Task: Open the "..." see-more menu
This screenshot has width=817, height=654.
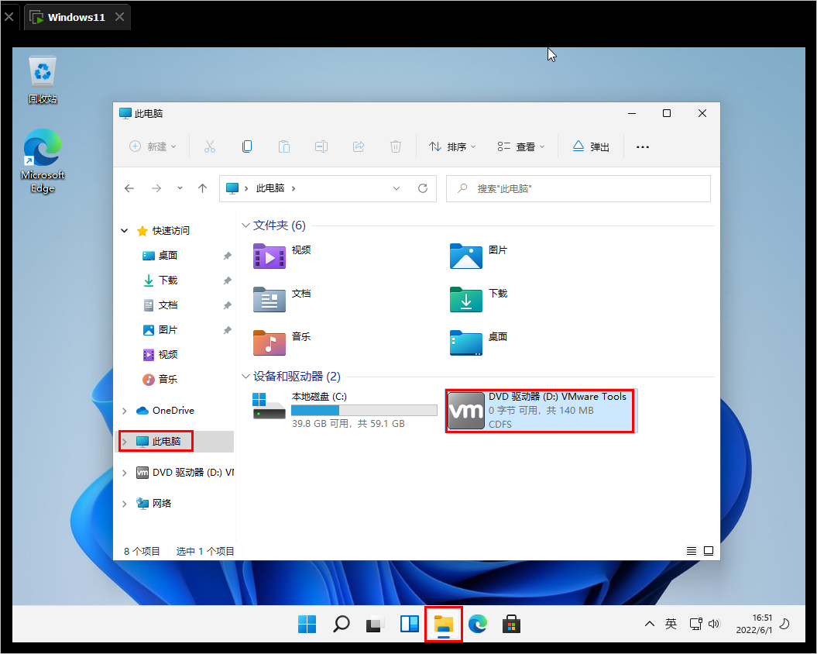Action: (x=642, y=146)
